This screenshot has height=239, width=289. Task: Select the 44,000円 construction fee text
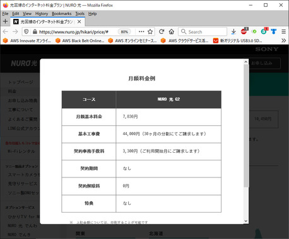pyautogui.click(x=164, y=134)
